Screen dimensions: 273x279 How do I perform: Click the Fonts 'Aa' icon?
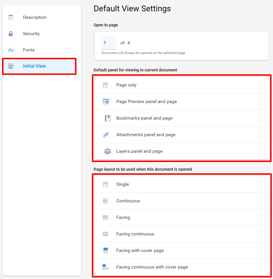pyautogui.click(x=11, y=50)
